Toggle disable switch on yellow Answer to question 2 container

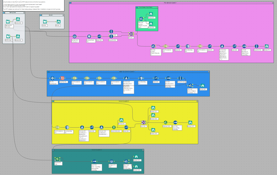[x=53, y=101]
